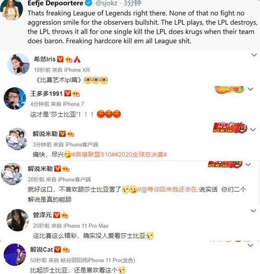Expand the chevron on 王多多1991 post
The image size is (260, 274).
click(251, 89)
